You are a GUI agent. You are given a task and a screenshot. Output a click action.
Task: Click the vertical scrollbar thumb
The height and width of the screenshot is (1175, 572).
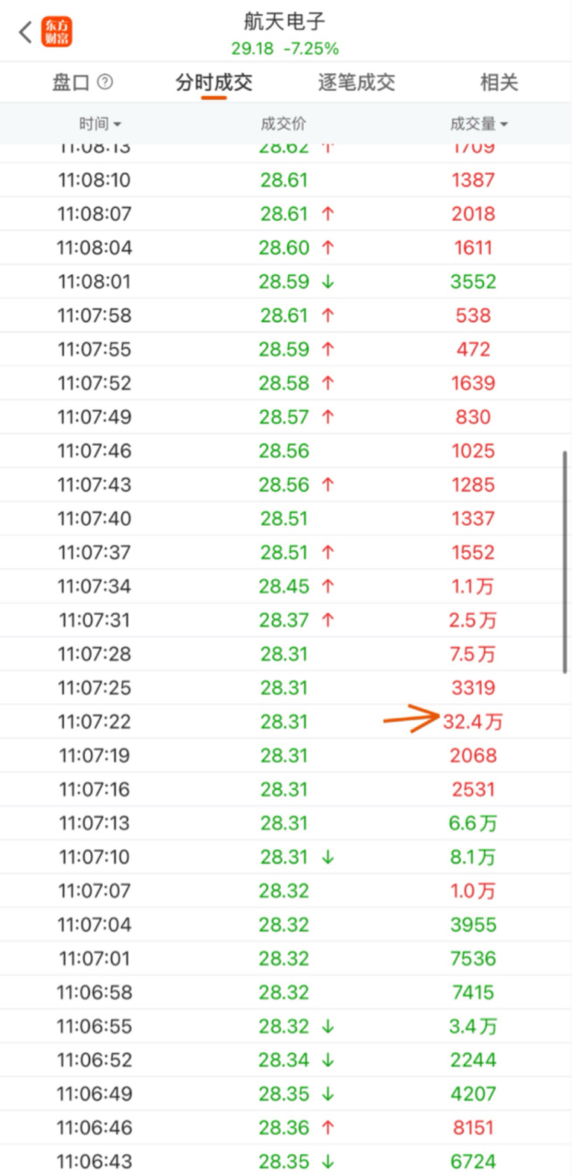[x=565, y=561]
